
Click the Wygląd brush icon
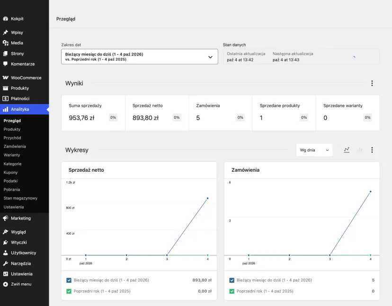6,232
